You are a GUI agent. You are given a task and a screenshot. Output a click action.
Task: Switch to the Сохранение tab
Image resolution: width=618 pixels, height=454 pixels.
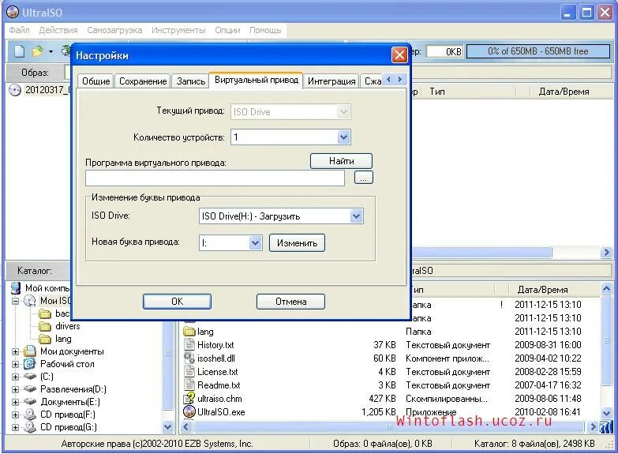click(143, 81)
